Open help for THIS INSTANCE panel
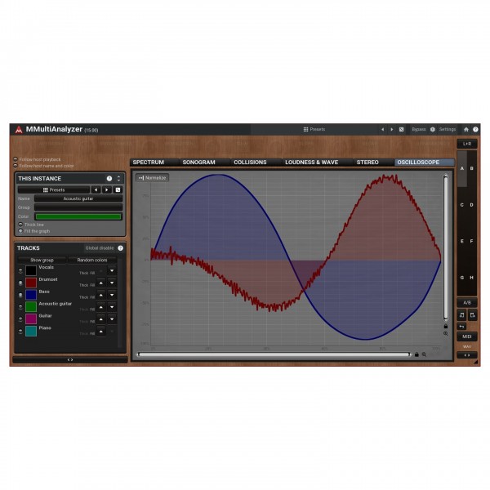Viewport: 490px width, 490px height. (x=109, y=178)
